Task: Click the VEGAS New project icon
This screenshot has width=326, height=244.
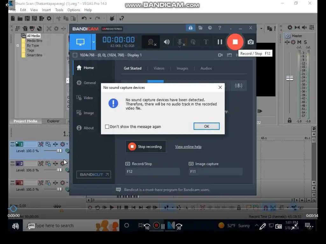Action: click(13, 18)
